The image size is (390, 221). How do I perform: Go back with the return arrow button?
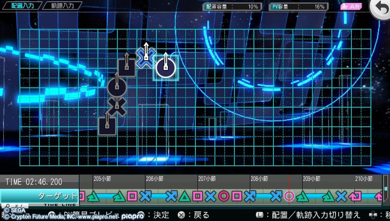380,9
